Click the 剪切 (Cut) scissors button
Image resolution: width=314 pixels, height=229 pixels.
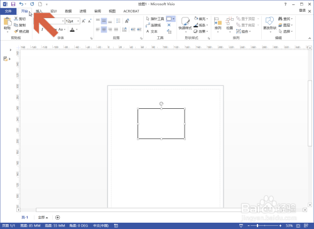pyautogui.click(x=20, y=19)
